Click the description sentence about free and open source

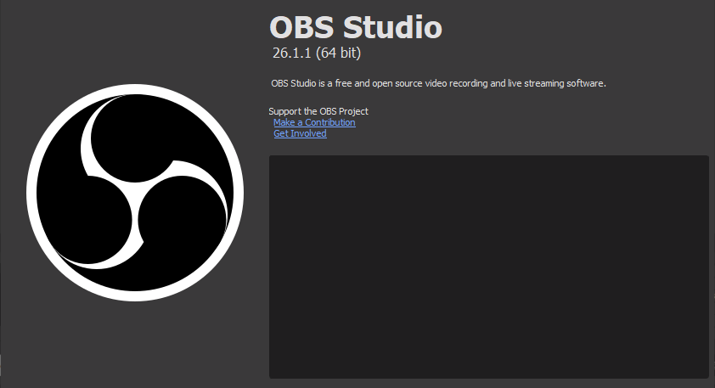point(438,83)
